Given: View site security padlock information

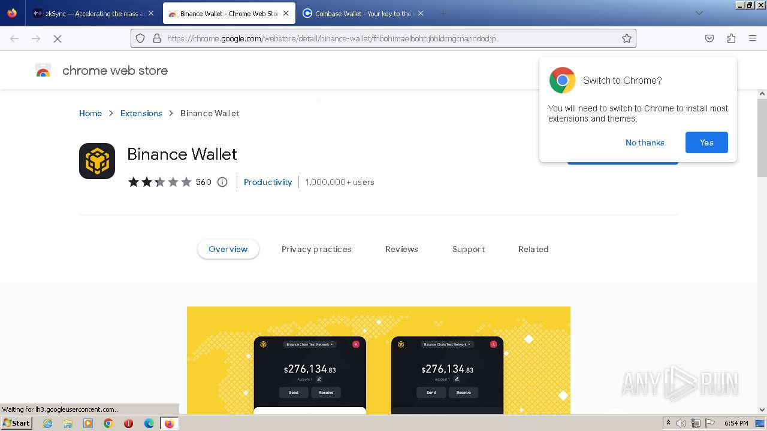Looking at the screenshot, I should [157, 38].
